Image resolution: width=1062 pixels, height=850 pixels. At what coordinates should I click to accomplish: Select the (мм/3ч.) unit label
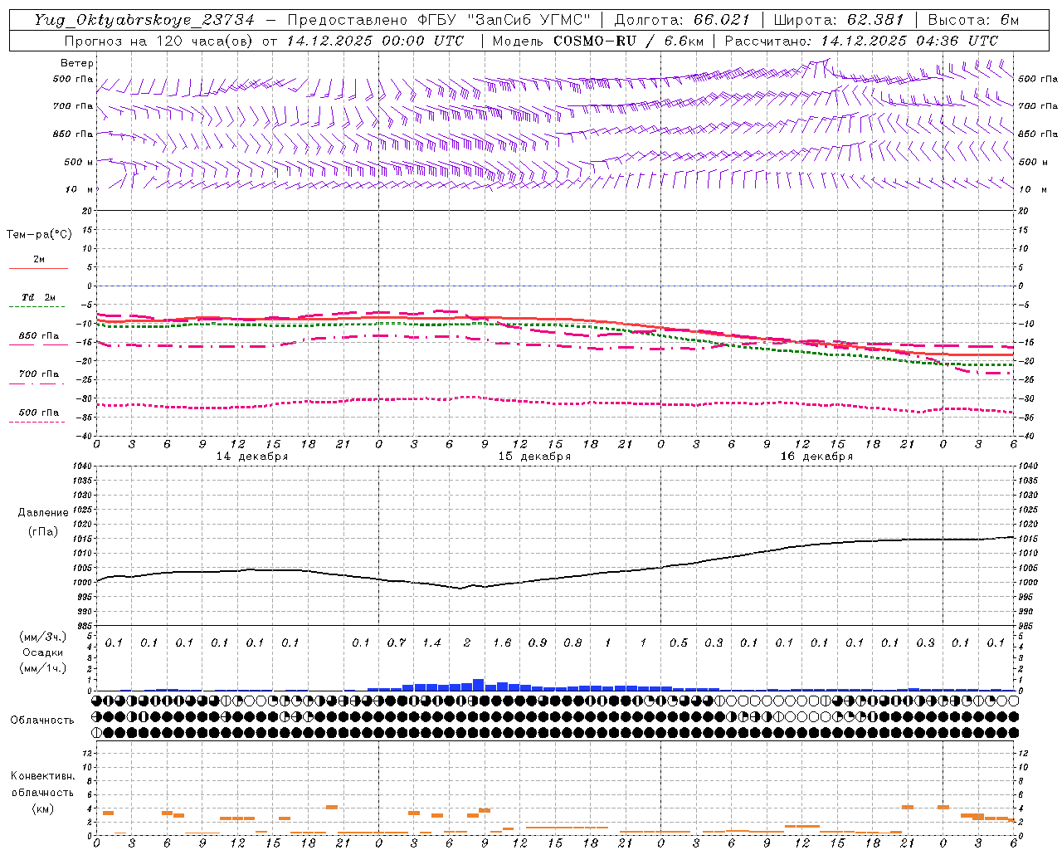pyautogui.click(x=42, y=637)
